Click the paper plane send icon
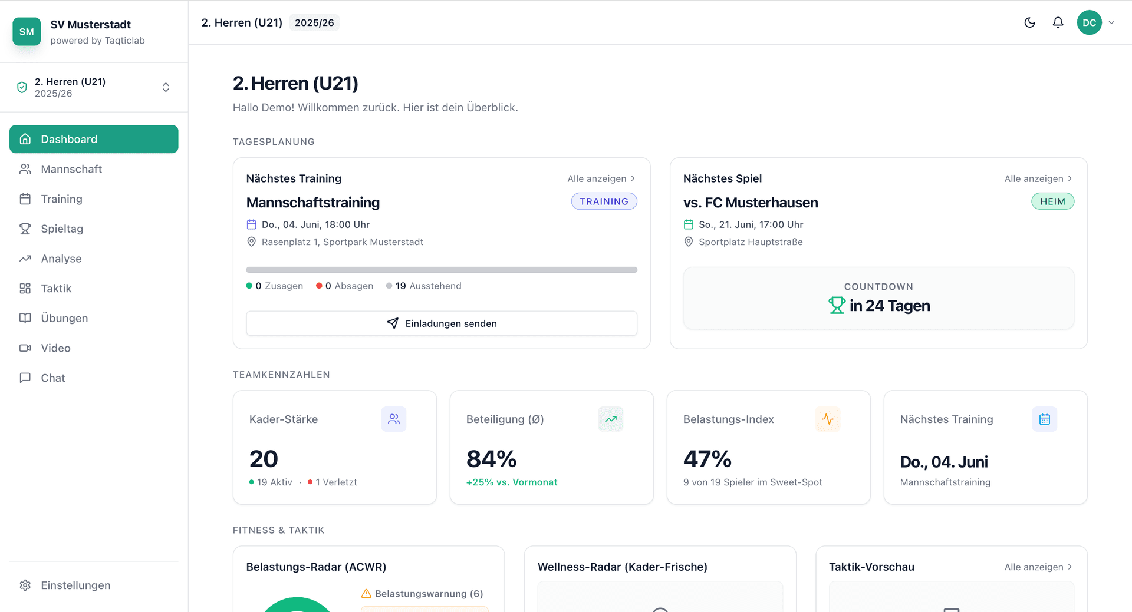Screen dimensions: 1132x612 point(393,323)
